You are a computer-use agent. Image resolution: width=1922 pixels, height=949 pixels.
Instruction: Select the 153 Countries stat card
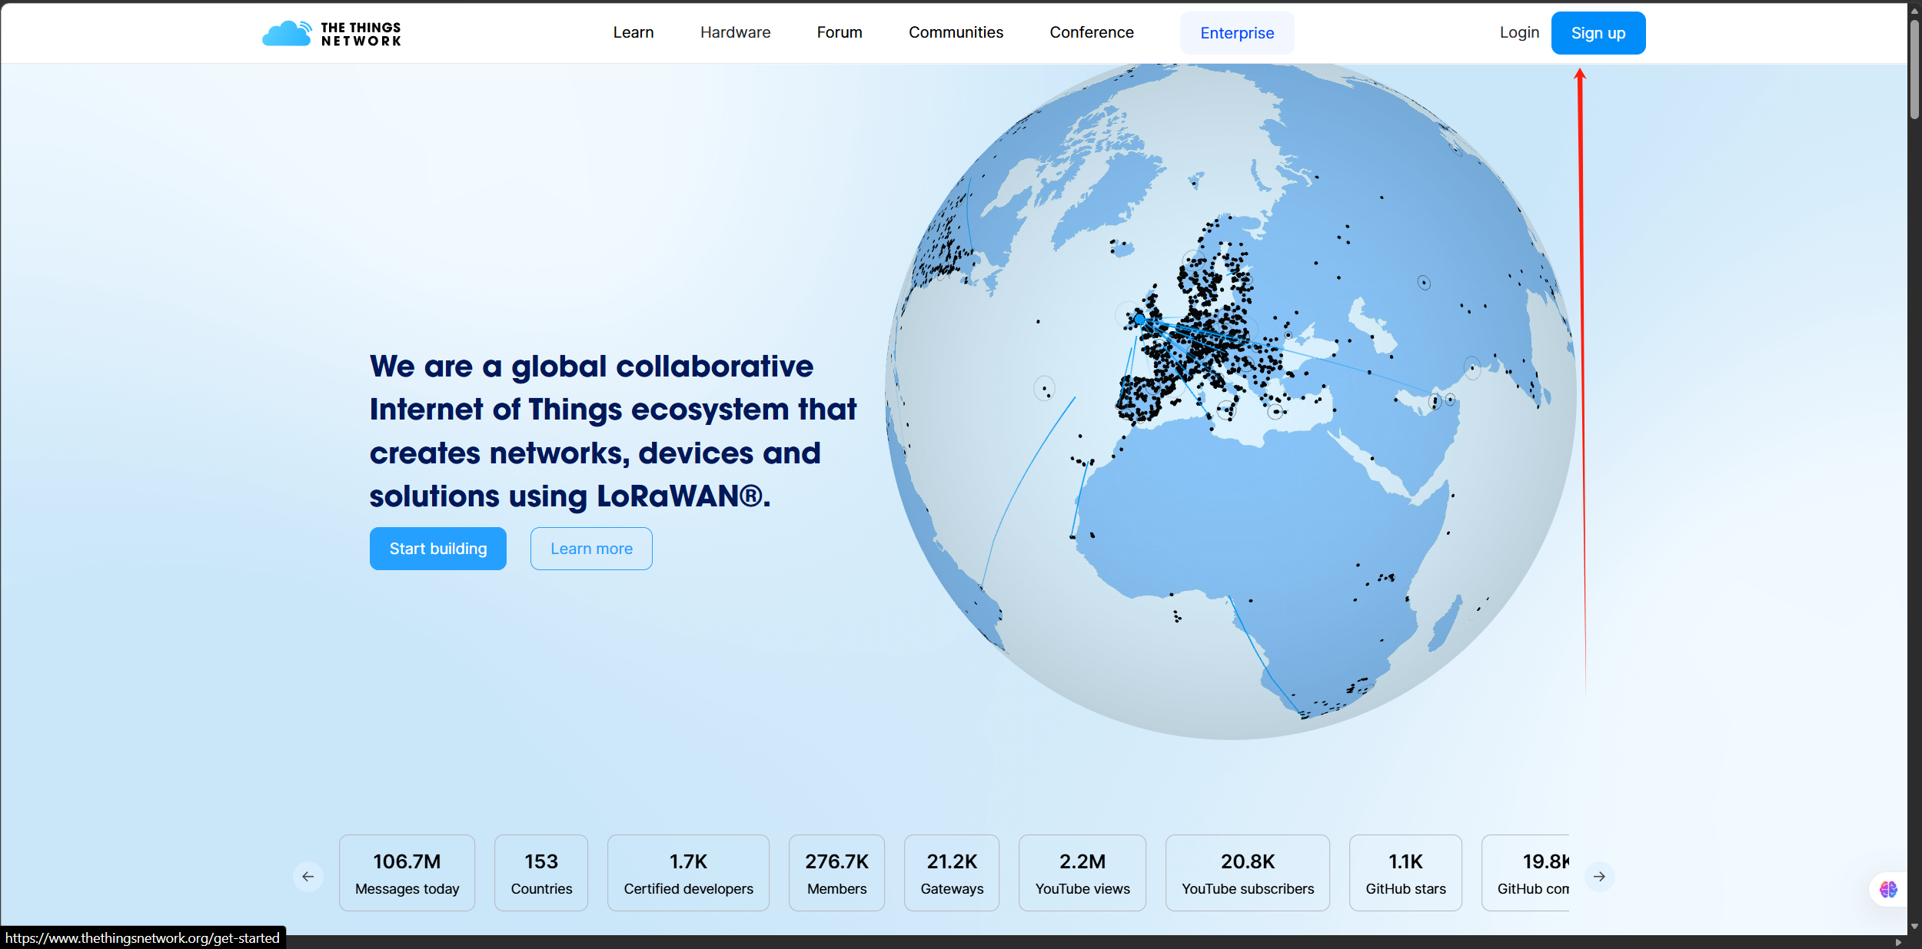(x=541, y=873)
